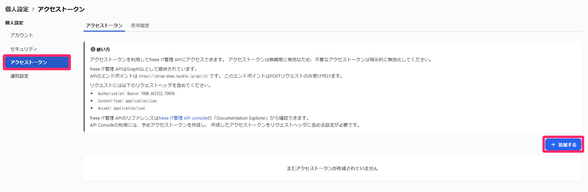This screenshot has height=192, width=588.
Task: Click the 個人設定 breadcrumb link
Action: tap(17, 9)
